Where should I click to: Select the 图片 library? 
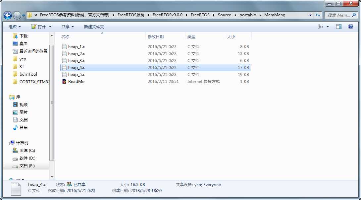pos(20,112)
